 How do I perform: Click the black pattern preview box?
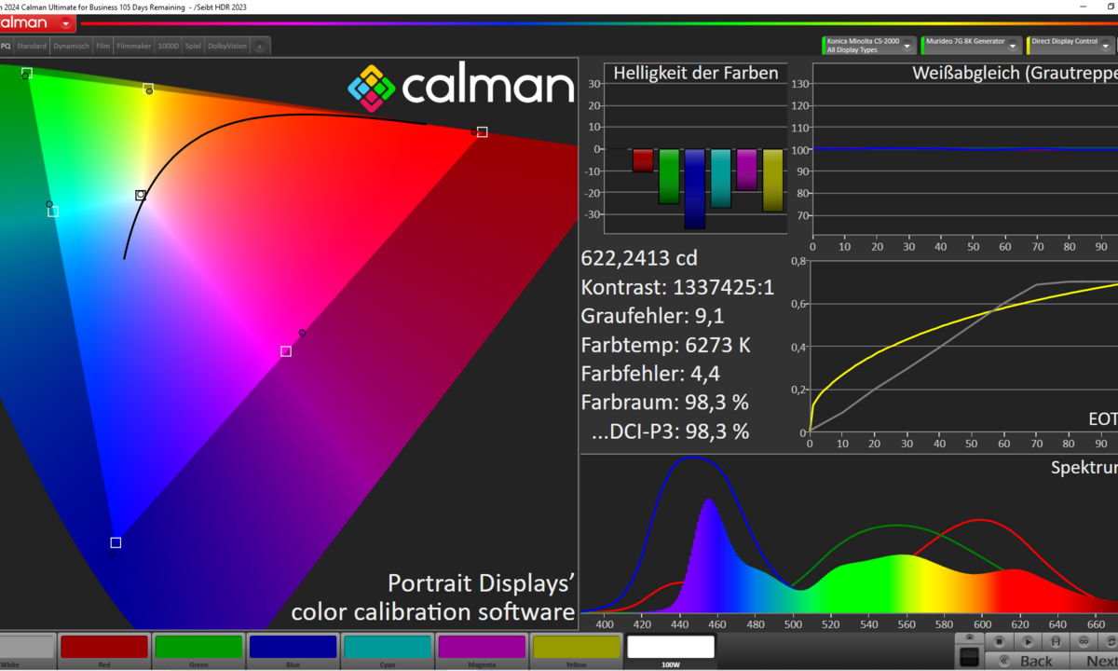click(969, 657)
